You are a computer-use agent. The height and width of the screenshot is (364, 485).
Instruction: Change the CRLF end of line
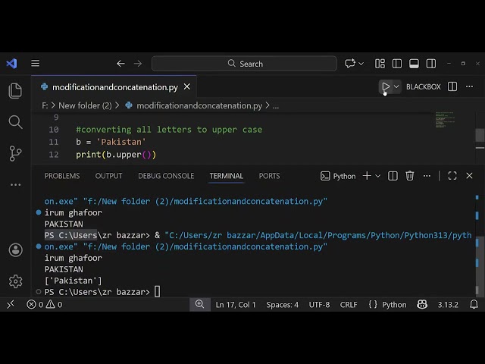[349, 305]
